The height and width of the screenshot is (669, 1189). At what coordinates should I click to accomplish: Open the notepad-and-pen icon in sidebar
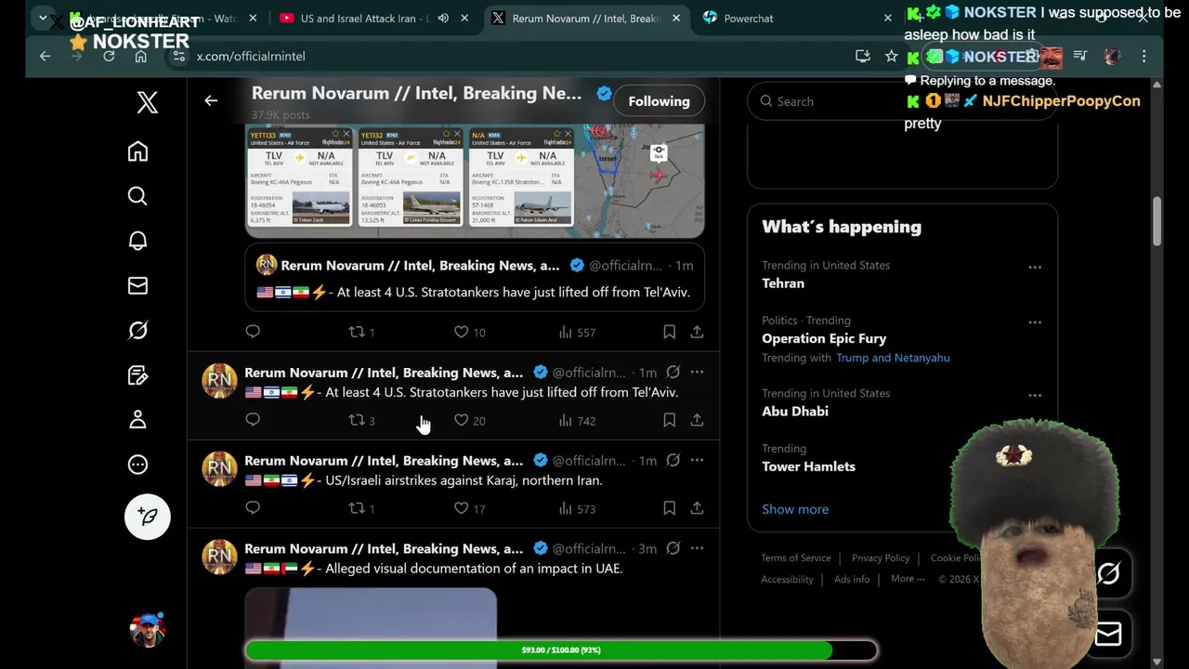(137, 375)
